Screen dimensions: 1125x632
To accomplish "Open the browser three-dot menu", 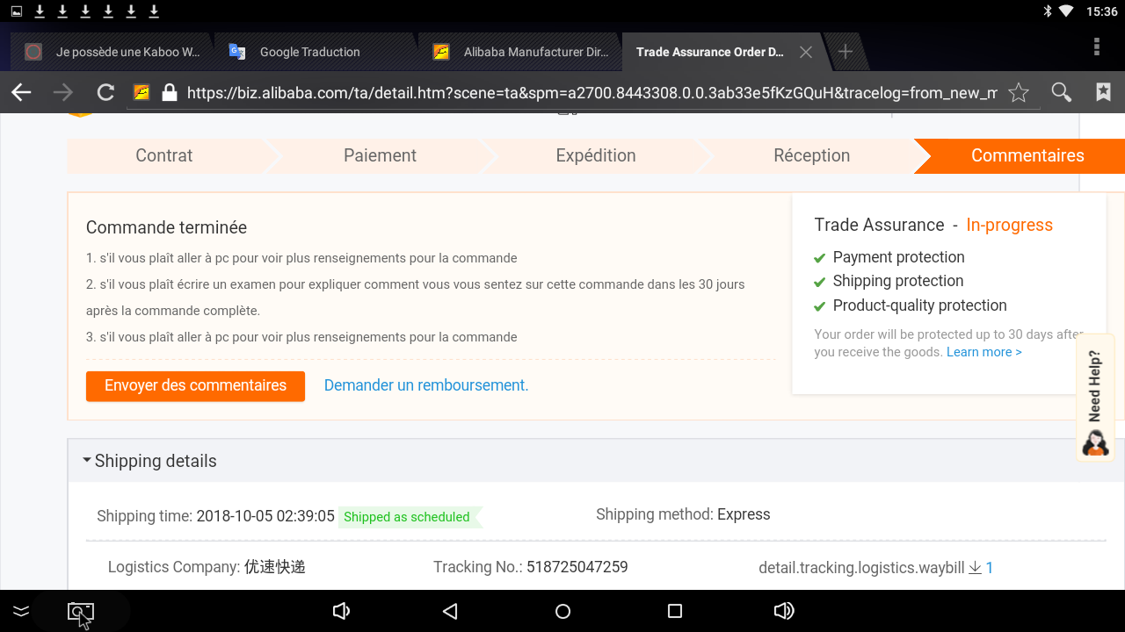I will (1097, 47).
